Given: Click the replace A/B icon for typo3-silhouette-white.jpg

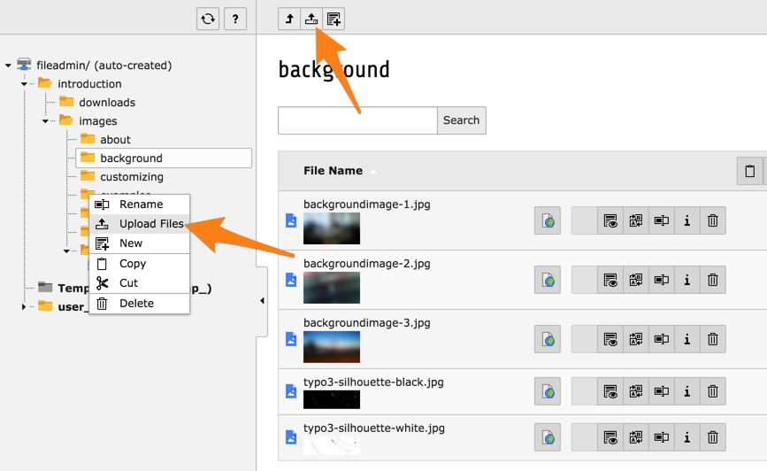Looking at the screenshot, I should pos(636,437).
